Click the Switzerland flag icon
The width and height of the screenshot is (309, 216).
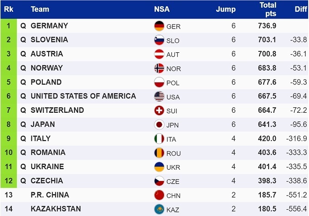pos(159,111)
